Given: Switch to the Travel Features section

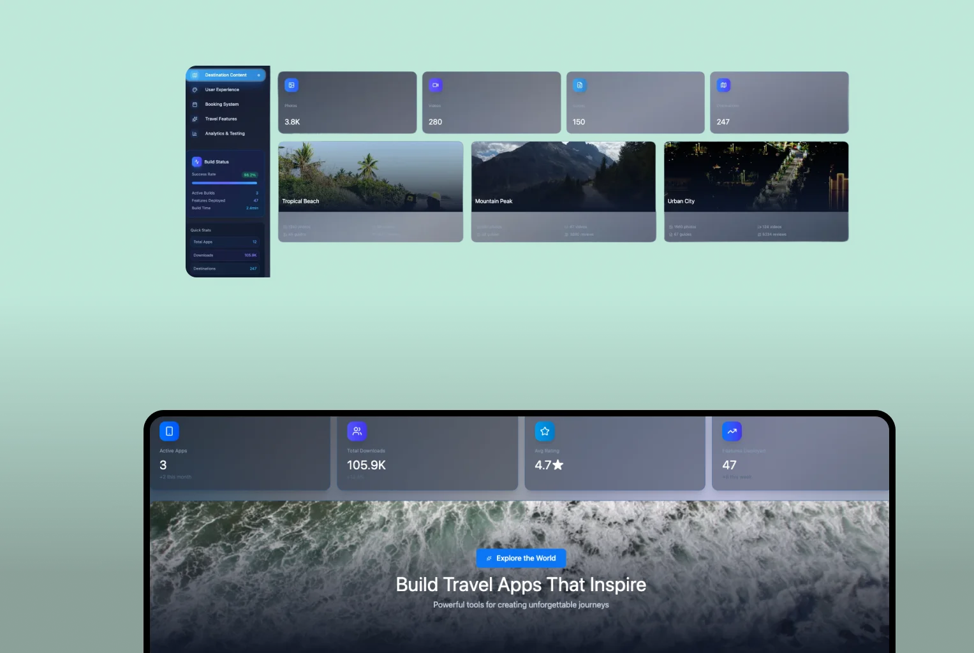Looking at the screenshot, I should pyautogui.click(x=220, y=119).
